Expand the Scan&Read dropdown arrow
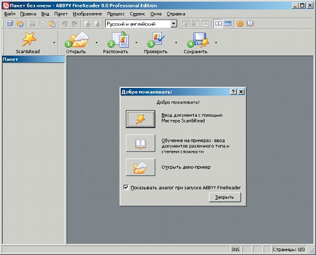This screenshot has height=255, width=316. [x=54, y=43]
